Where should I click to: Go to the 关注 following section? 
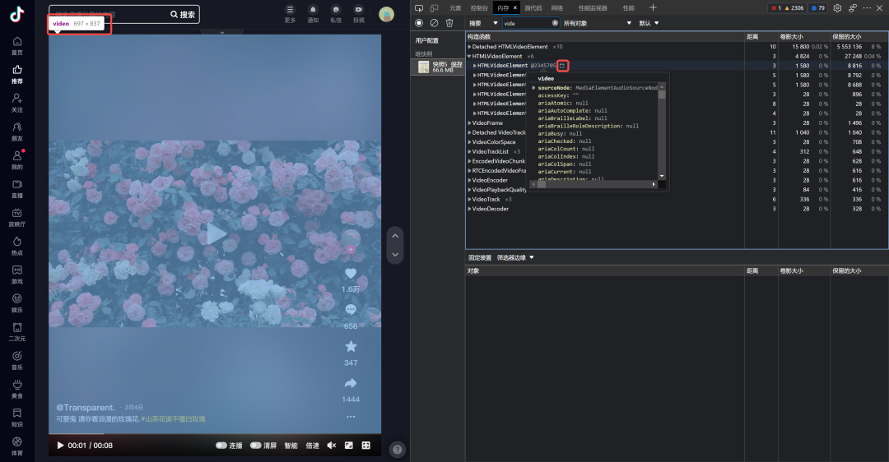pyautogui.click(x=17, y=103)
